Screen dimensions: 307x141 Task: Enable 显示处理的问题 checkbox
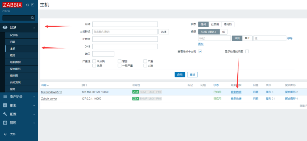point(247,52)
